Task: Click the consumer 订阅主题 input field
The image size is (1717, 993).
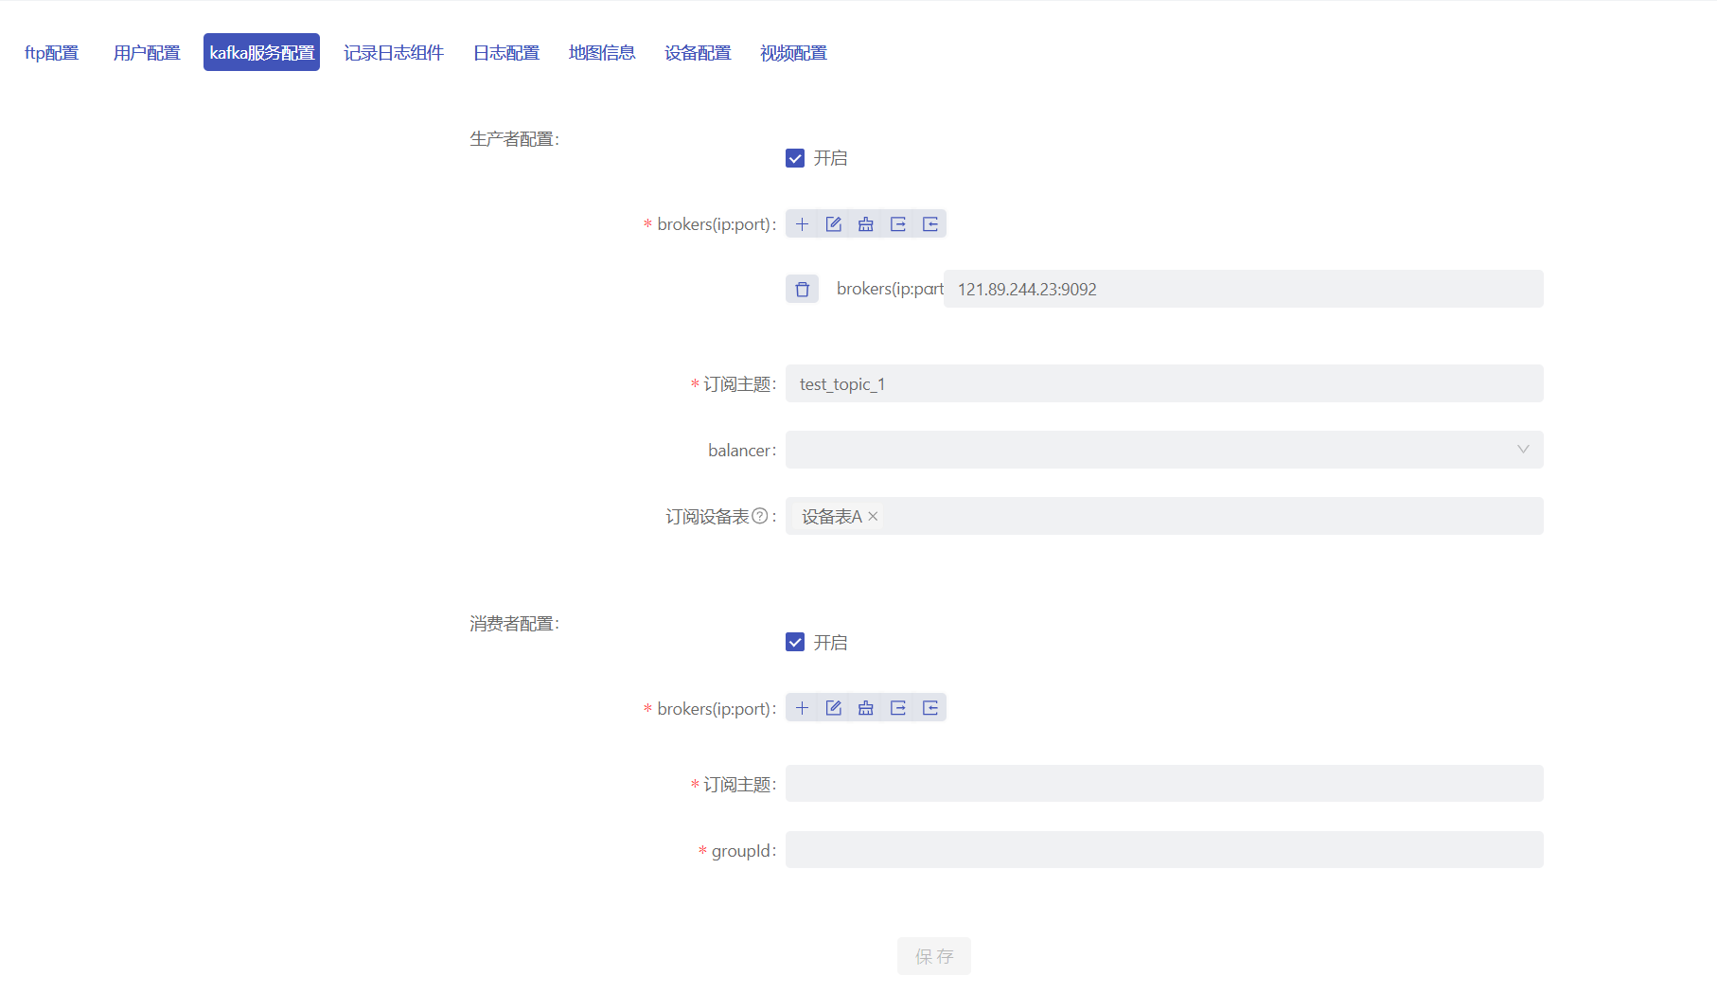Action: tap(1164, 784)
